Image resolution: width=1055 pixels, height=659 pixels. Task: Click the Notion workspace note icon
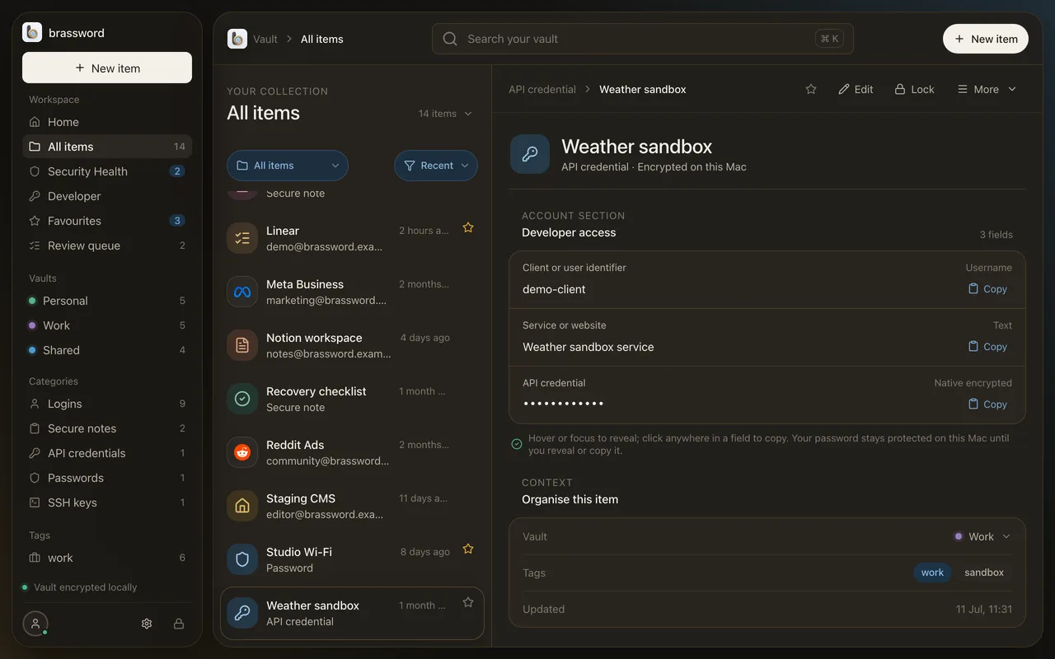pos(242,345)
